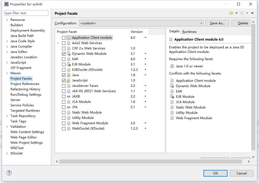Select Deployment Assembly in the tree
259x183 pixels.
point(28,30)
